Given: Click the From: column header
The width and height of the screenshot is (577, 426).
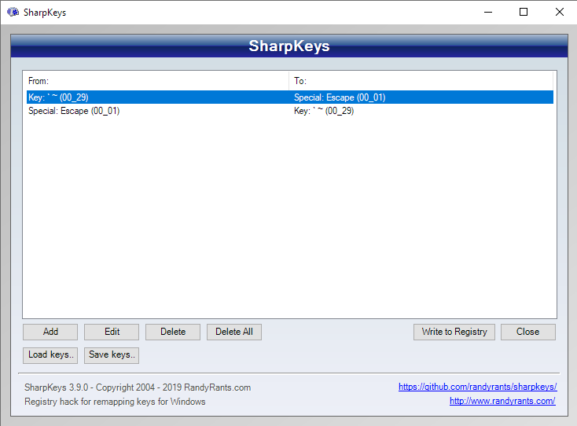Looking at the screenshot, I should click(157, 81).
